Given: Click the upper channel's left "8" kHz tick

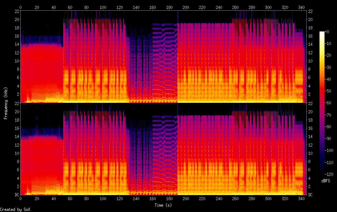Looking at the screenshot, I should [18, 69].
